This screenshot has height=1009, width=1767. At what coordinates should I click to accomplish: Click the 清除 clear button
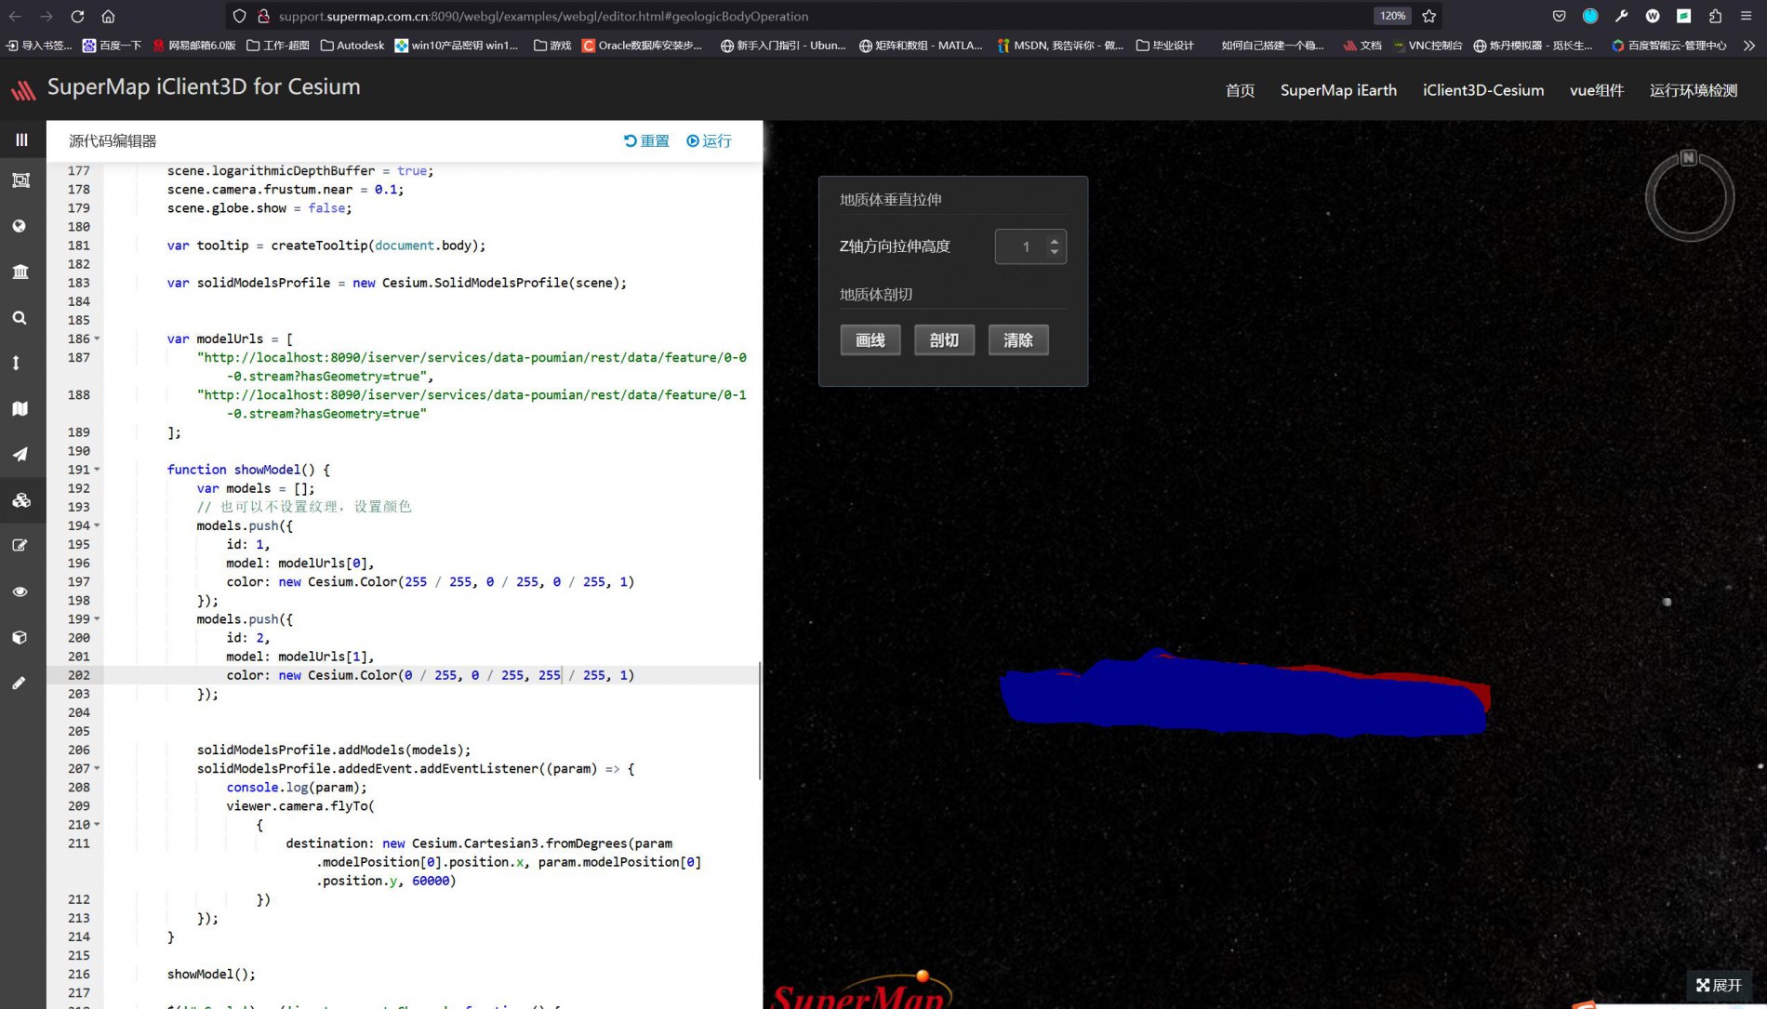pos(1018,340)
